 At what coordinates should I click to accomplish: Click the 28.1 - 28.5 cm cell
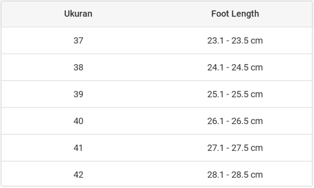point(235,175)
